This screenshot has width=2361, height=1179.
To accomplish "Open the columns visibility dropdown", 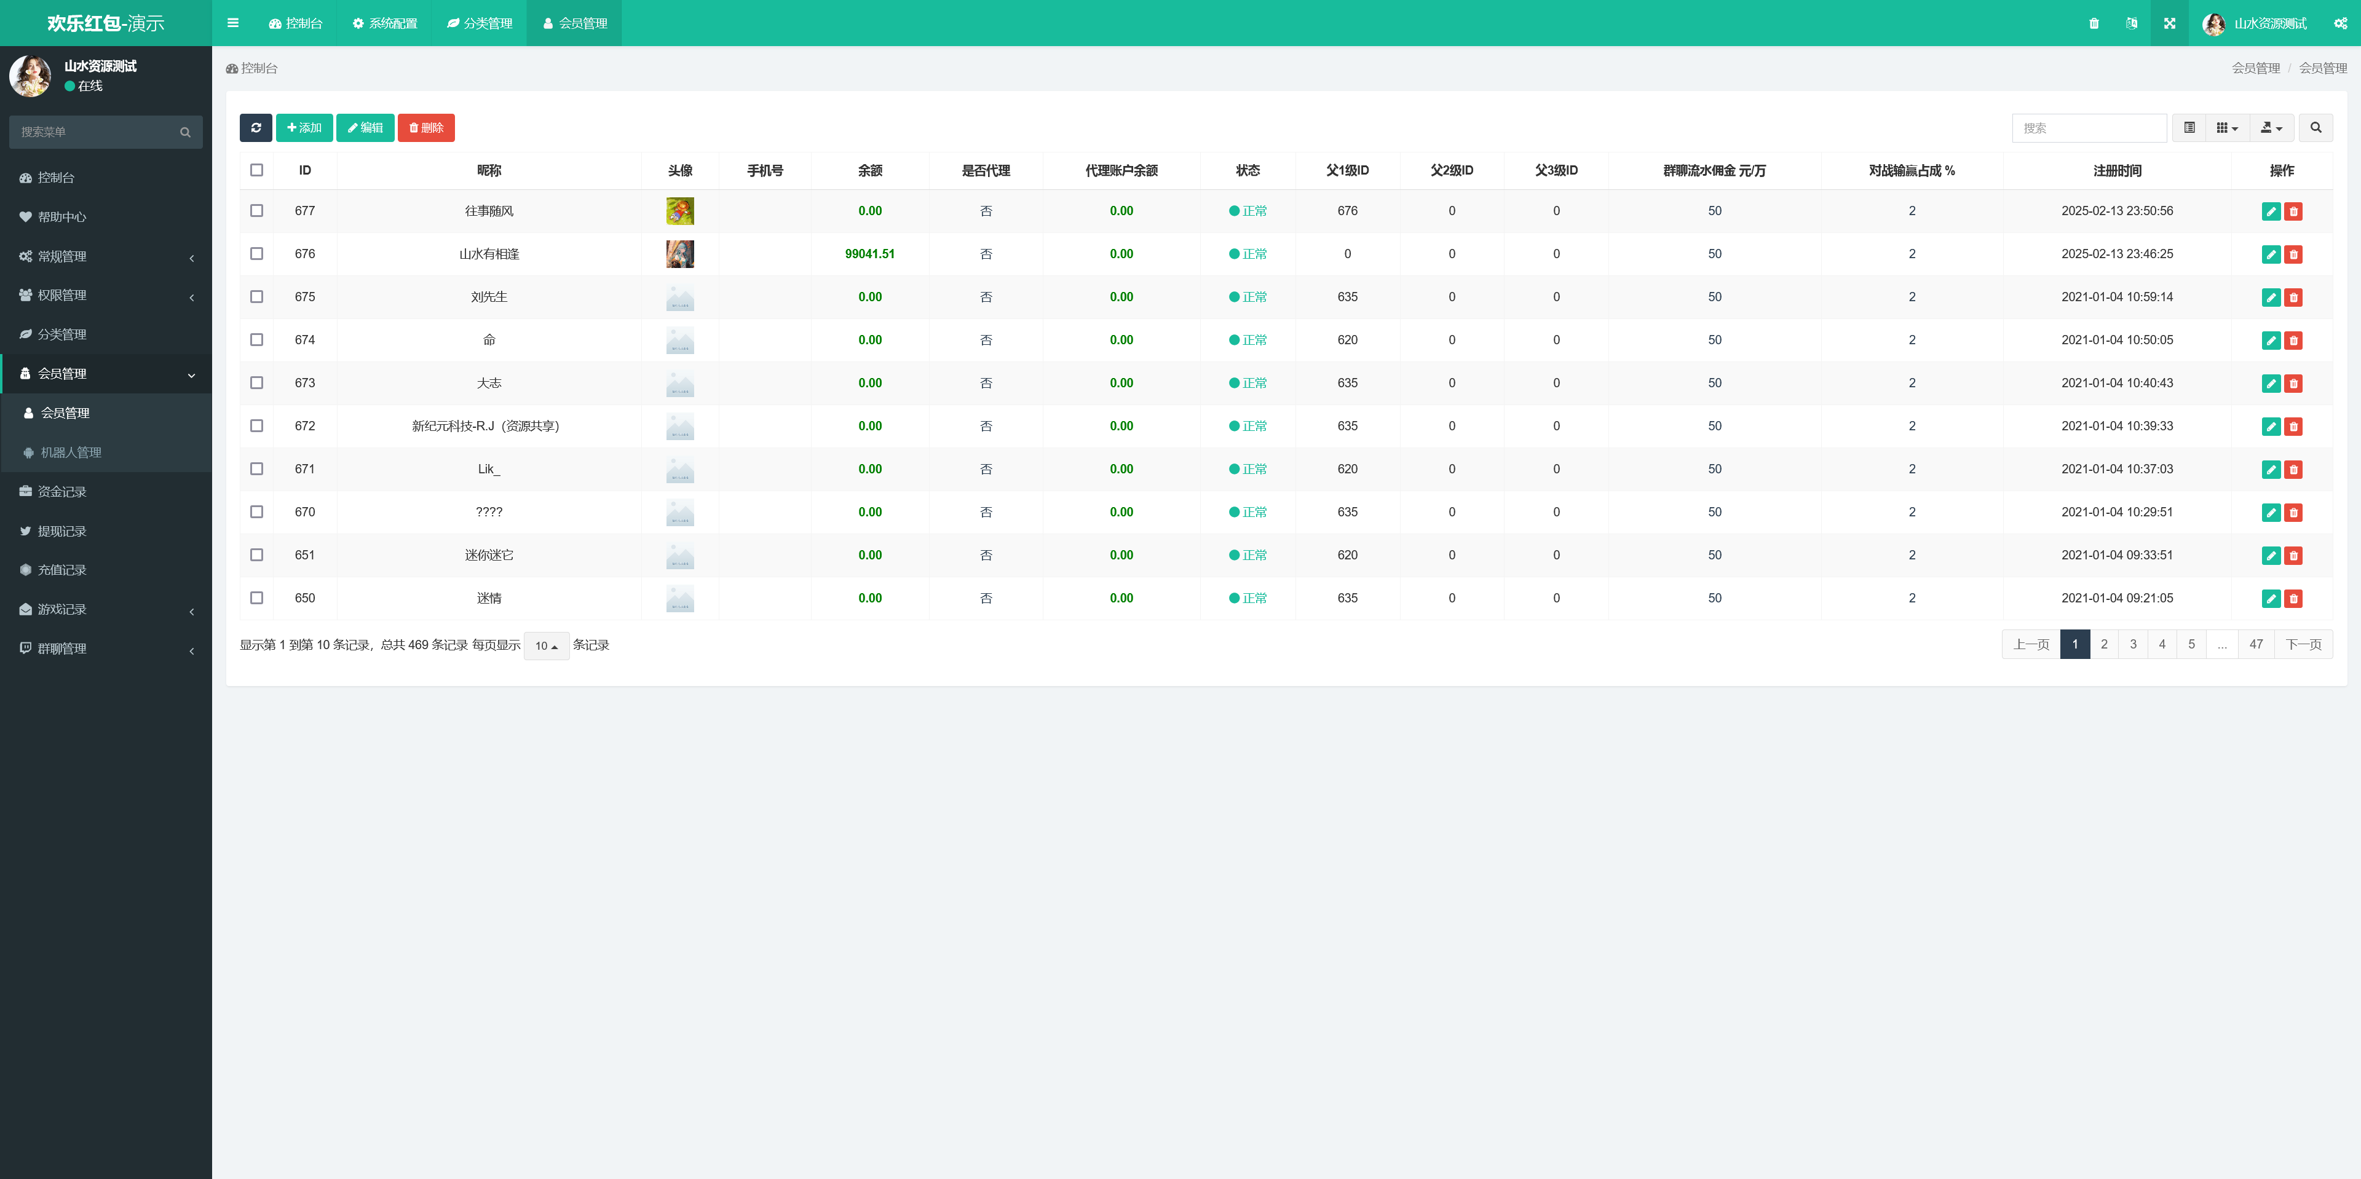I will (x=2226, y=127).
